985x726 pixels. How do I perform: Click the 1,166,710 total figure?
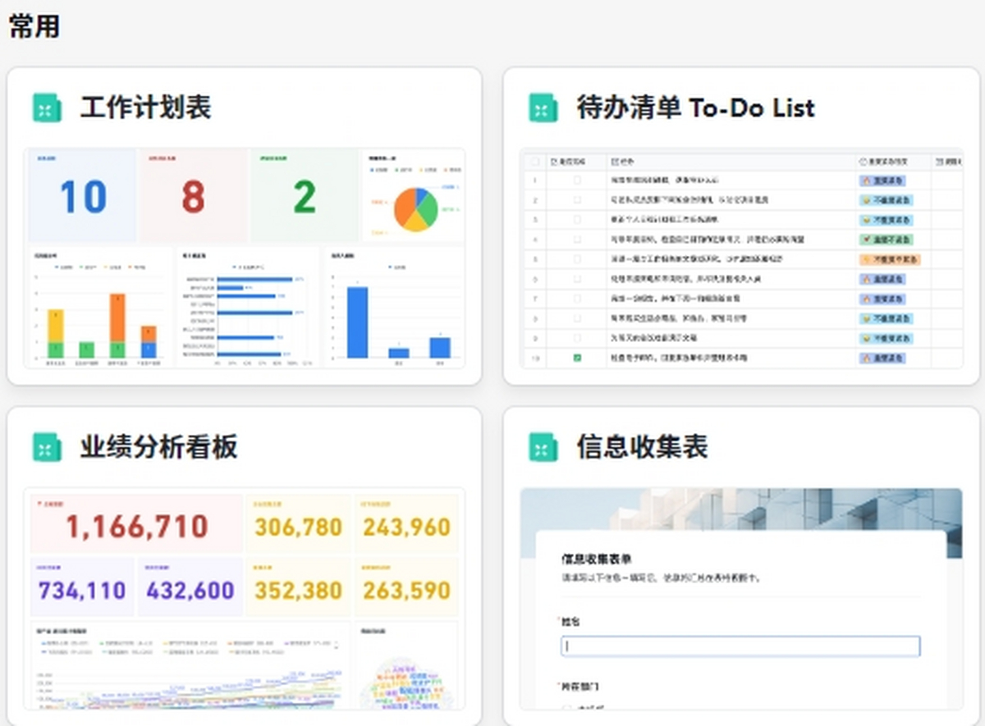point(136,527)
